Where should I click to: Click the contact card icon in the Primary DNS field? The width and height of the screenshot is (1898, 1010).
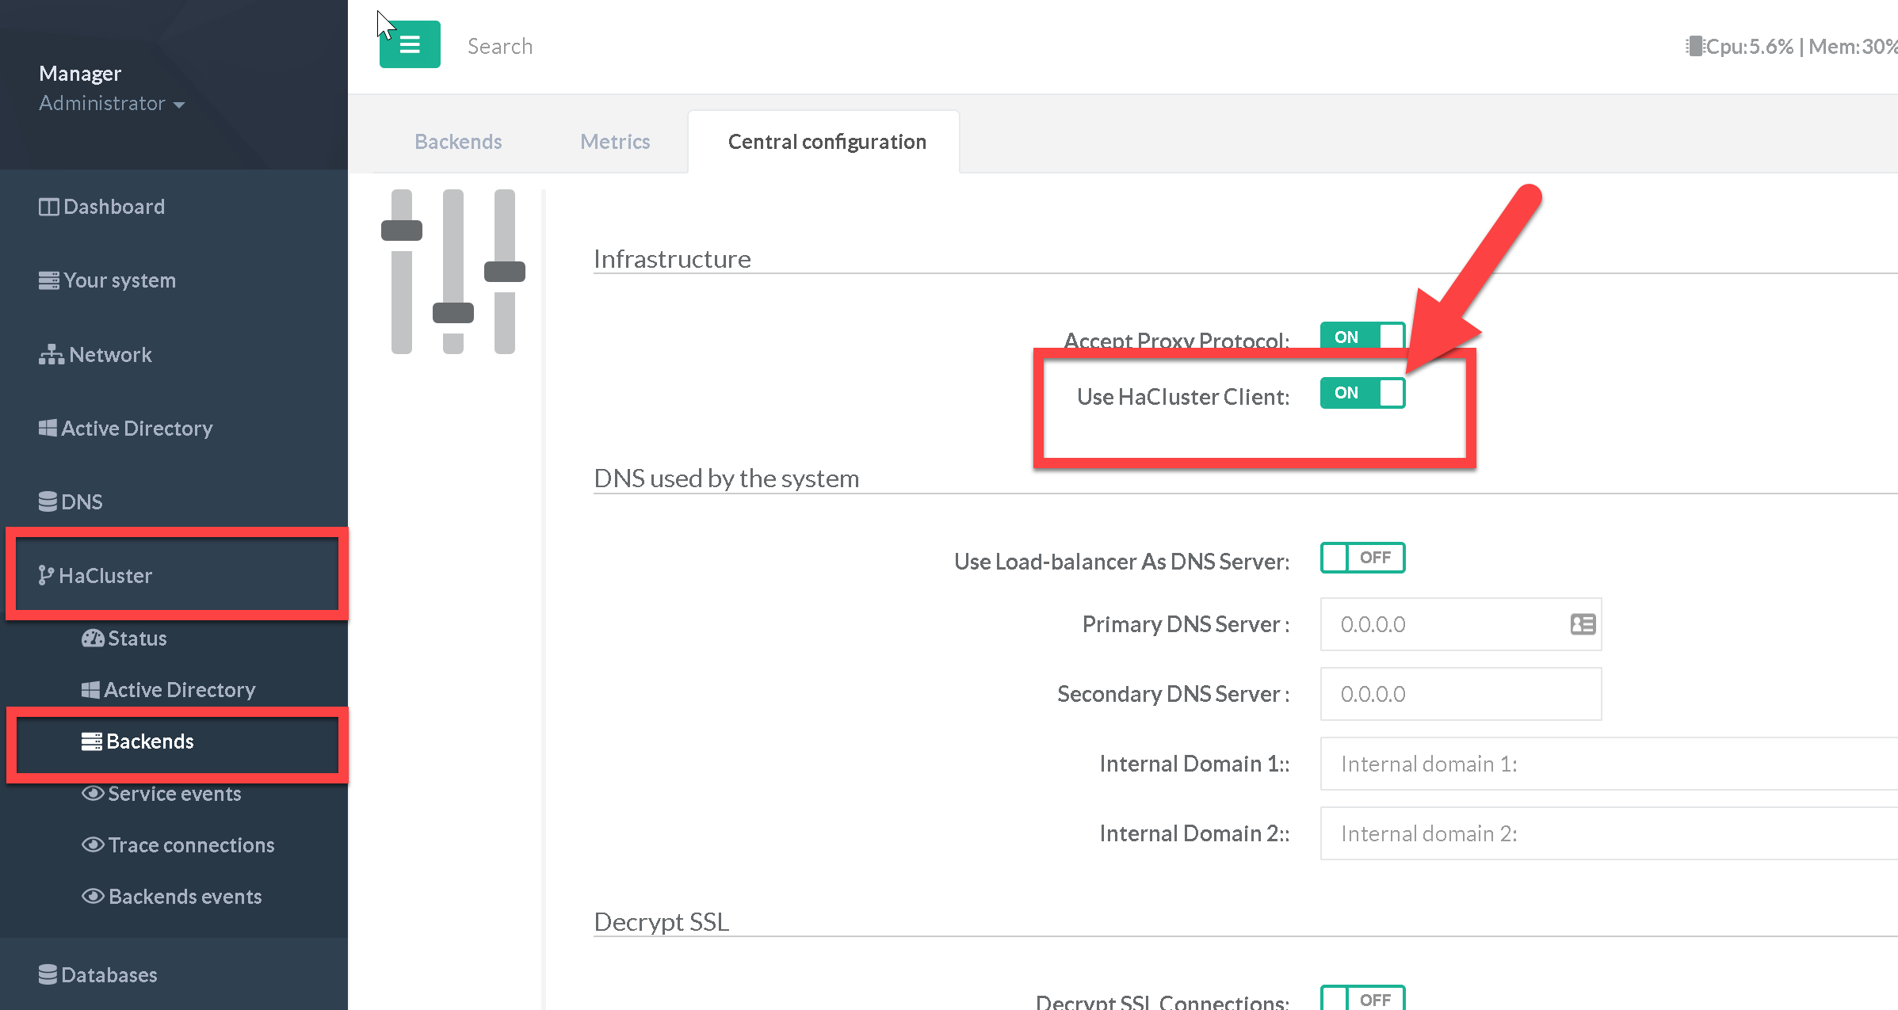click(x=1583, y=624)
